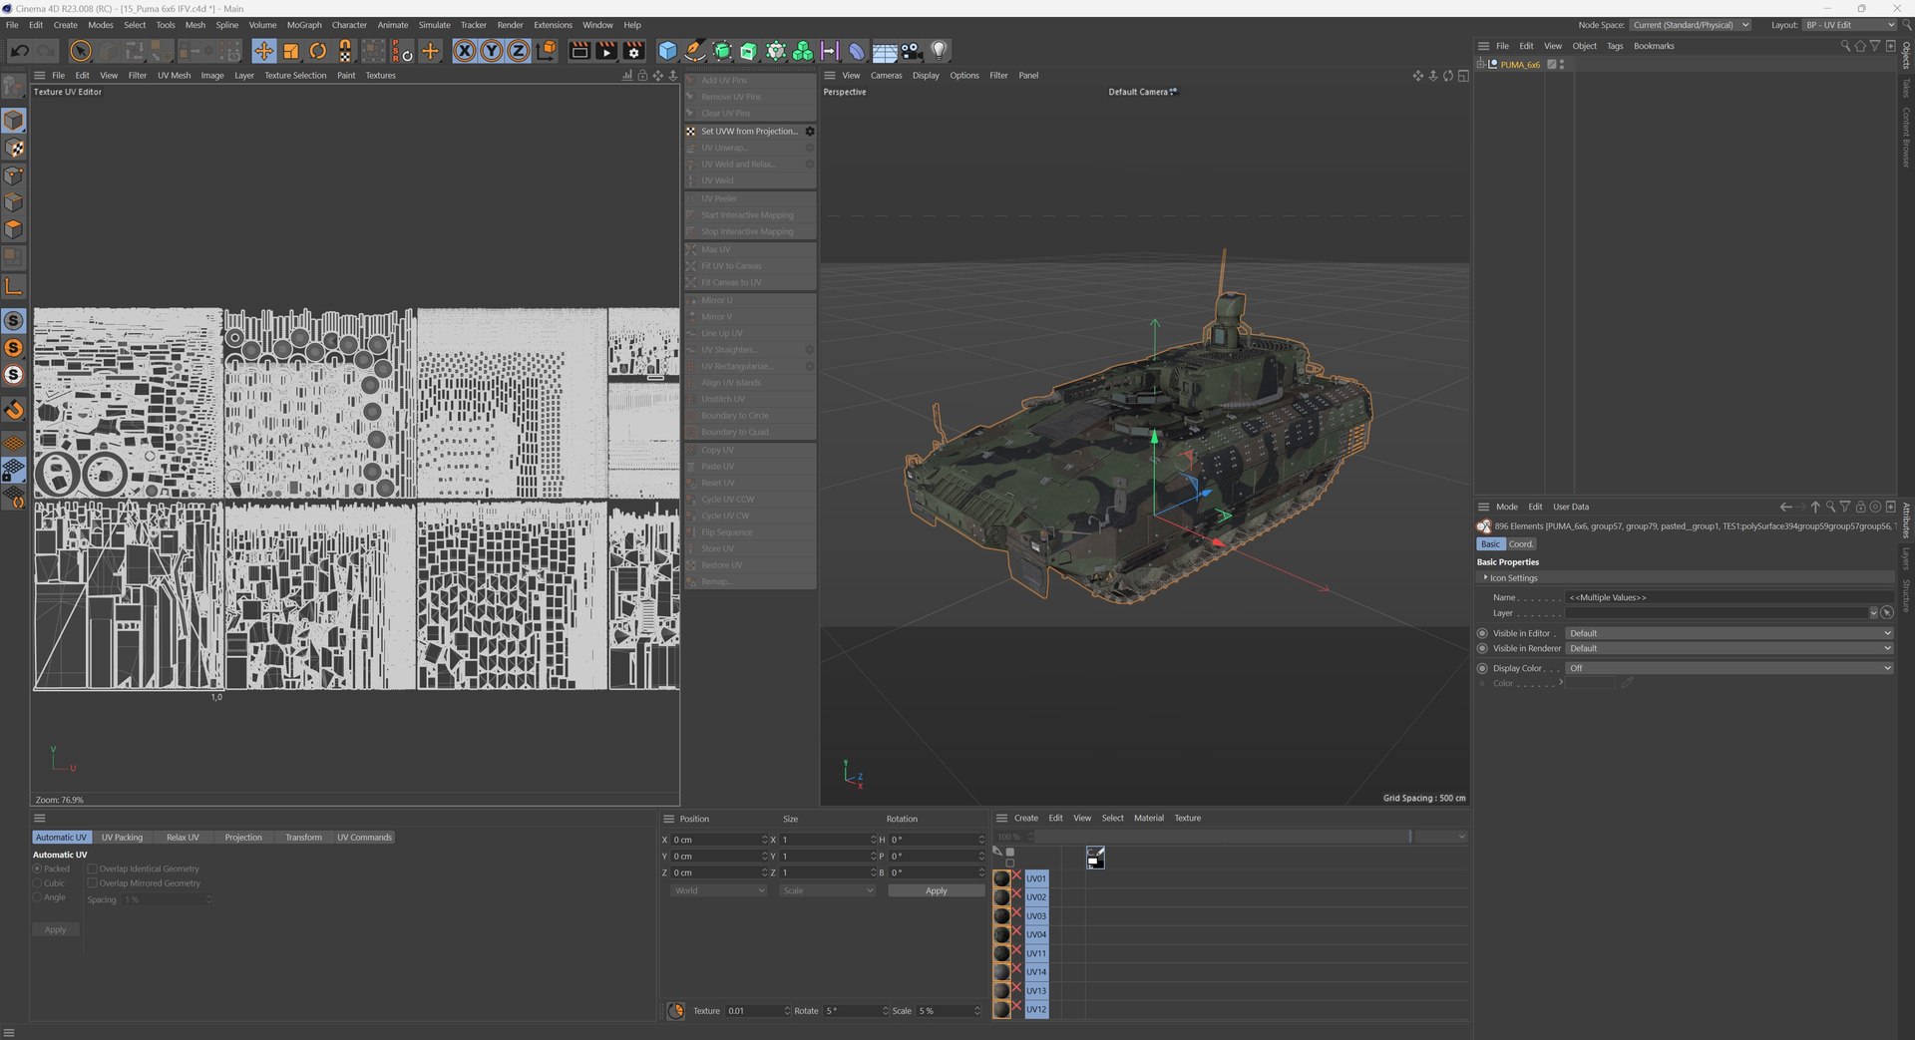Open Edit Render Settings icon
Image resolution: width=1915 pixels, height=1040 pixels.
633,51
